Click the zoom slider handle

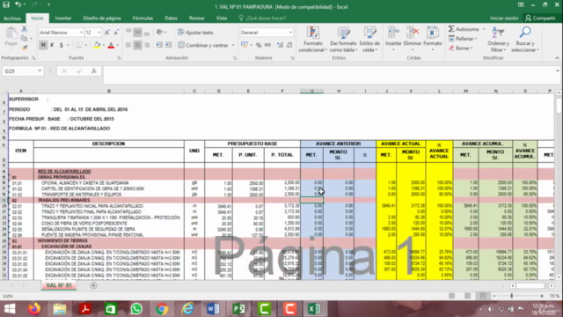(512, 296)
